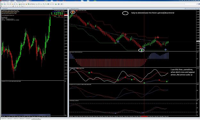The image size is (200, 120).
Task: Select the arrows drawing tool
Action: pyautogui.click(x=22, y=6)
